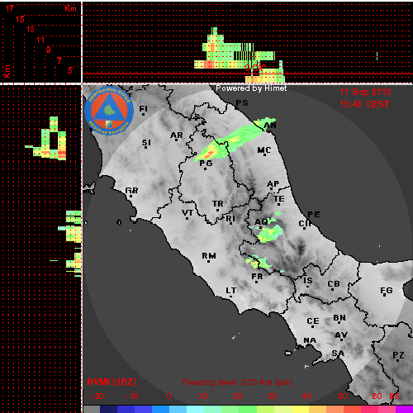The image size is (413, 413).
Task: Select the time stamp '13:45 CEST'
Action: (364, 104)
